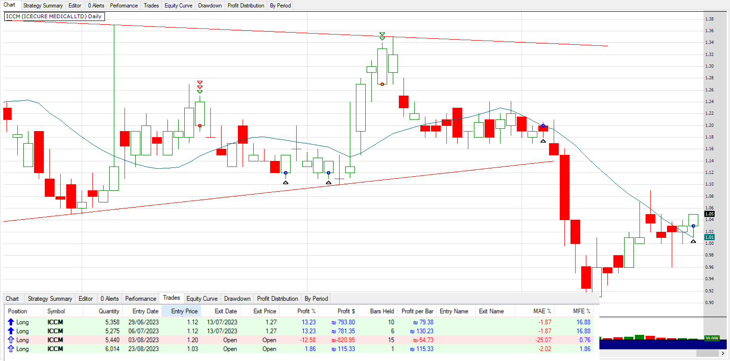The height and width of the screenshot is (361, 730).
Task: Open Strategy Summary tab in the top tab bar
Action: 43,6
